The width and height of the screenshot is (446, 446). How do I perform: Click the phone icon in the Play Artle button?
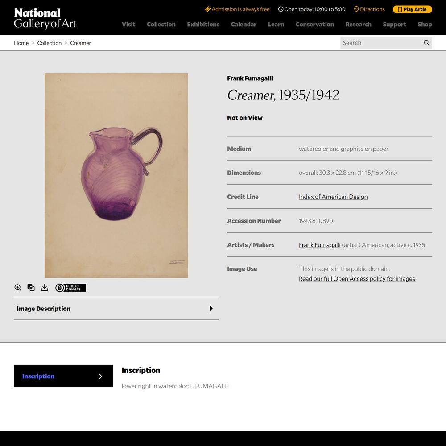400,9
